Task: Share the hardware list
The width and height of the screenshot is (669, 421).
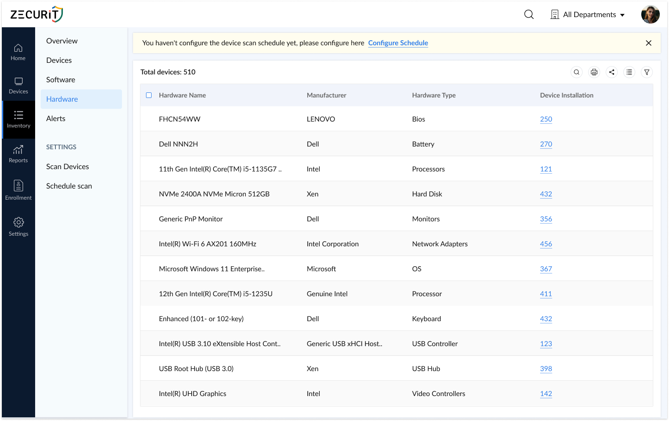Action: tap(612, 72)
